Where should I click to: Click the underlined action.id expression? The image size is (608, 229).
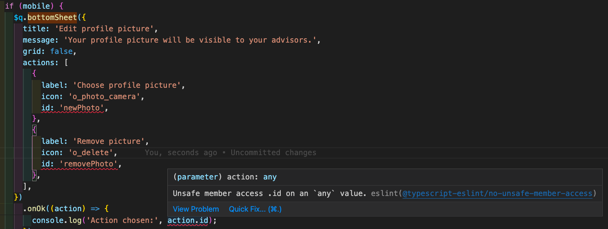pyautogui.click(x=188, y=220)
